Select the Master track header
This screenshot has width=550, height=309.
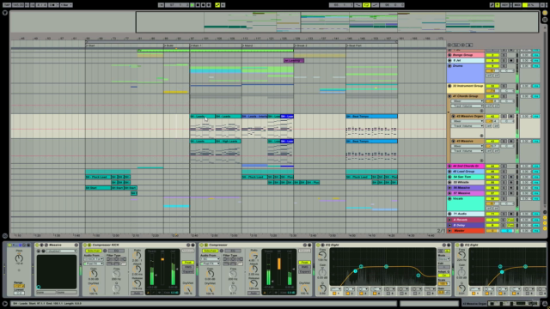(466, 231)
